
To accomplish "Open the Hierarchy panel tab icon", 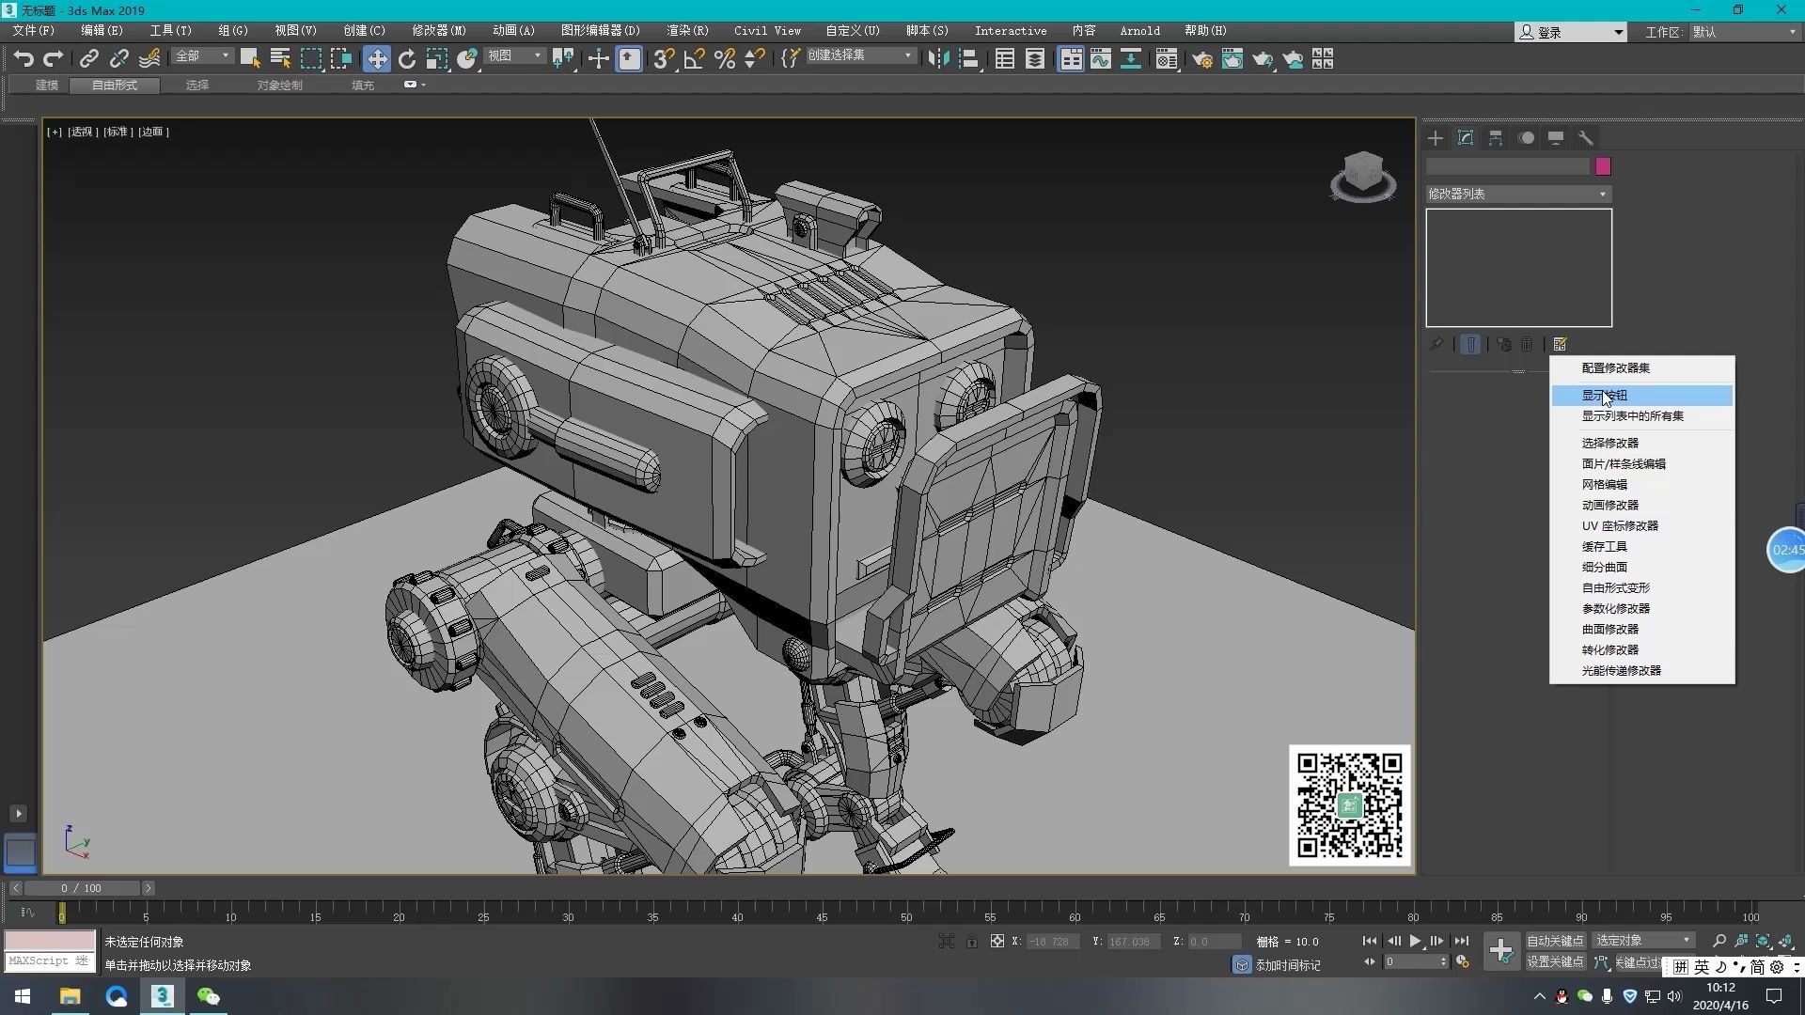I will 1496,138.
